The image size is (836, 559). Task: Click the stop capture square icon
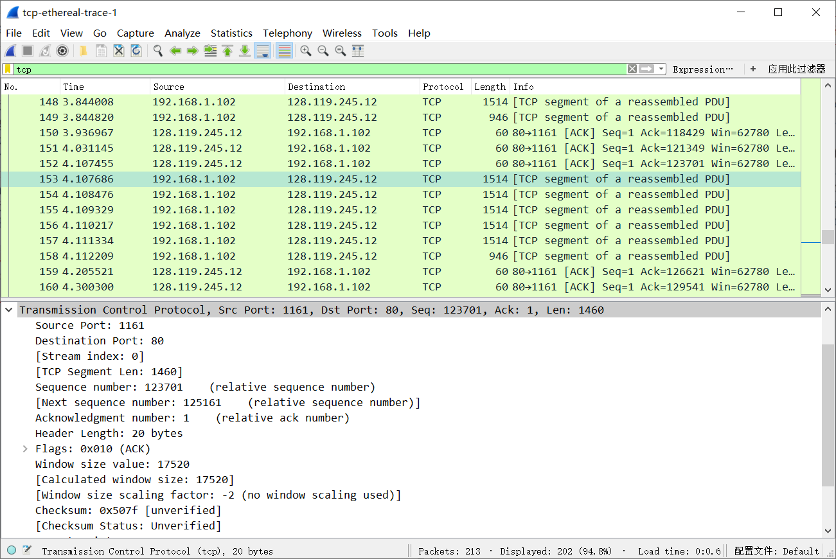click(28, 51)
